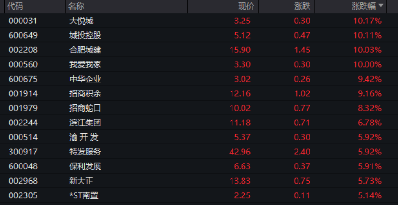Click the 10.17% change value
This screenshot has height=205, width=398.
point(368,20)
